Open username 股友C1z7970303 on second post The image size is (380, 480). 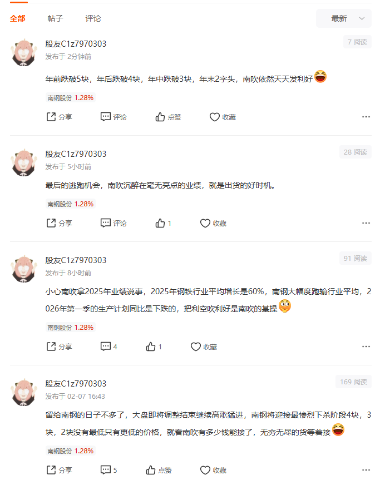click(x=76, y=154)
